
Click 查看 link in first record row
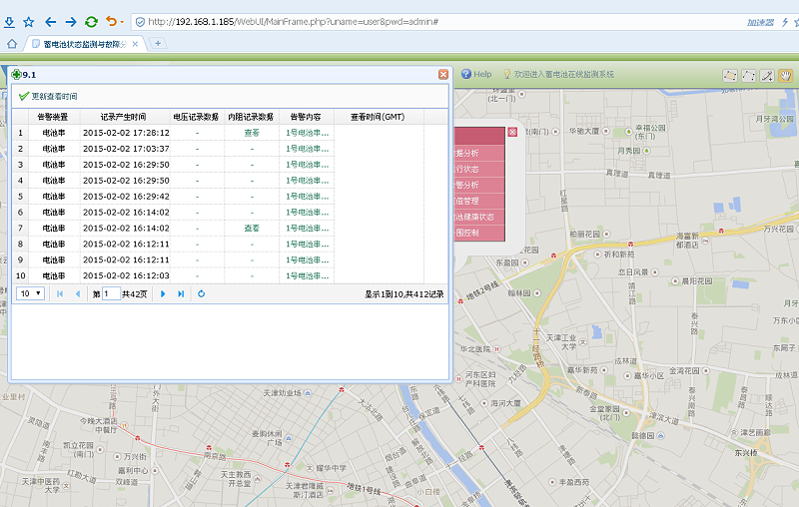coord(252,133)
